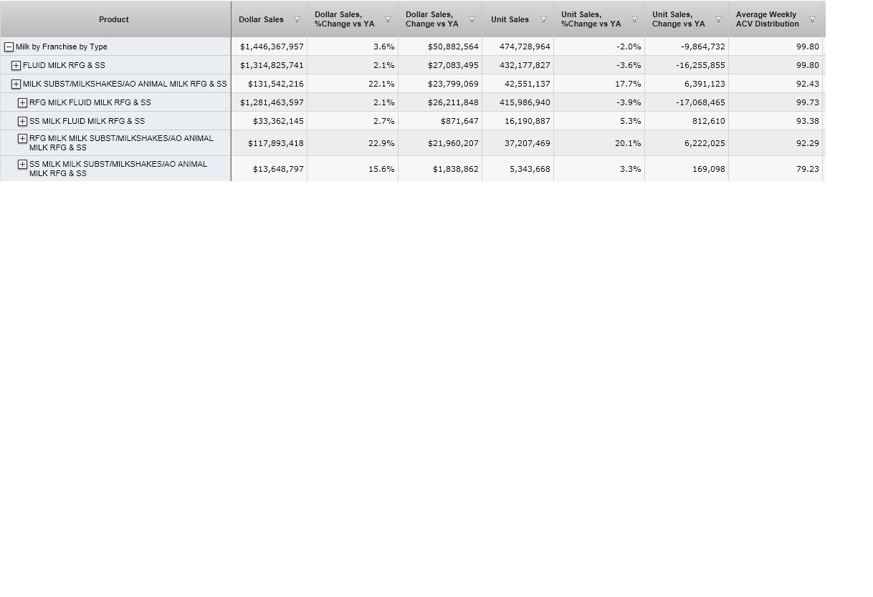
Task: Expand SS MILK MILK SUBST/MILKSHAKES row
Action: click(22, 164)
